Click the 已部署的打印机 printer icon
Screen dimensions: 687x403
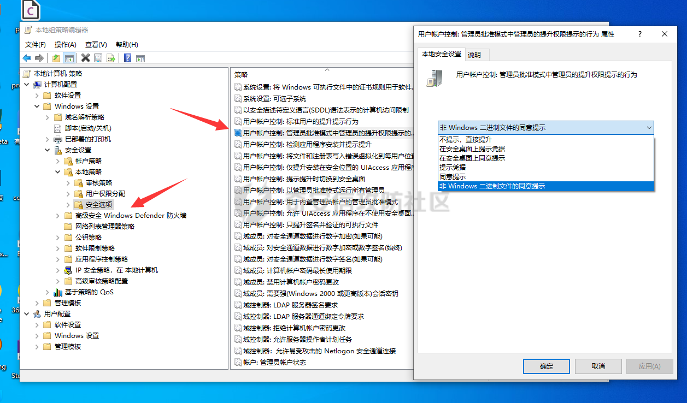coord(58,139)
